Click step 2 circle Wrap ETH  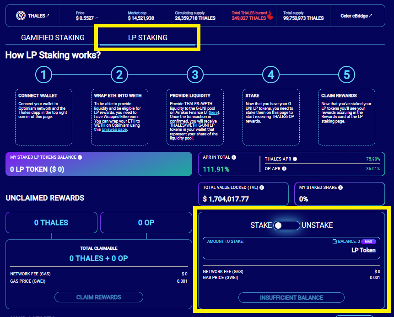tap(119, 75)
